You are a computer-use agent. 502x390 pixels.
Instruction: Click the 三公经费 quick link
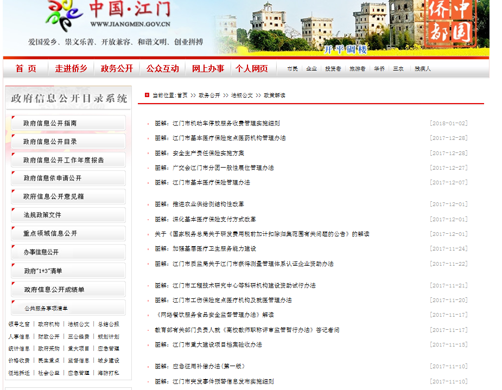79,336
